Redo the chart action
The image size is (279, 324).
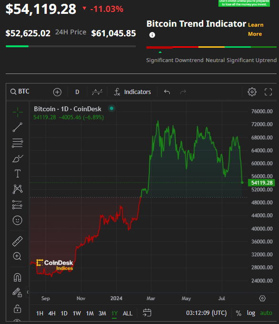coord(183,92)
